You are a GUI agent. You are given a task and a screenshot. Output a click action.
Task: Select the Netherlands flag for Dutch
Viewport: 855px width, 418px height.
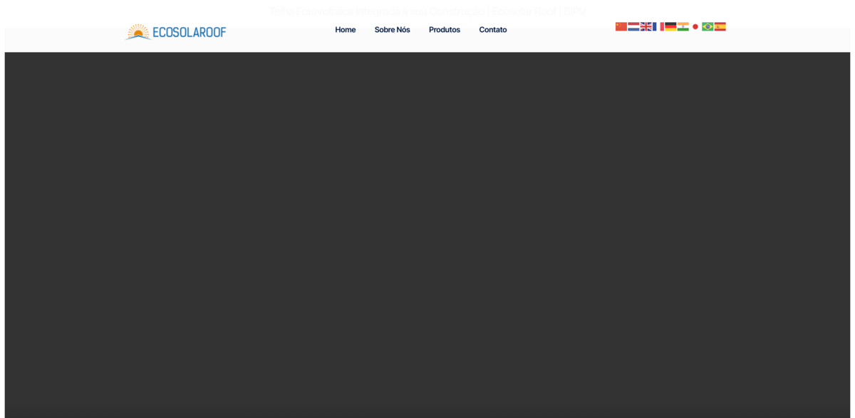pyautogui.click(x=633, y=26)
